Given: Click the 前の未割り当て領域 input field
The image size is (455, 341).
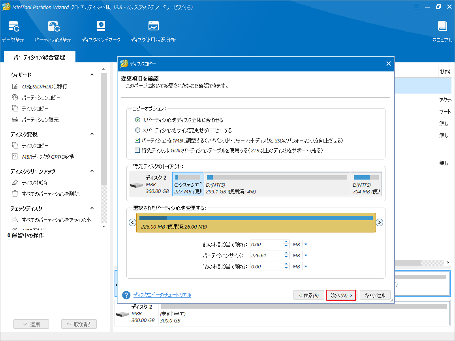Looking at the screenshot, I should (x=266, y=244).
